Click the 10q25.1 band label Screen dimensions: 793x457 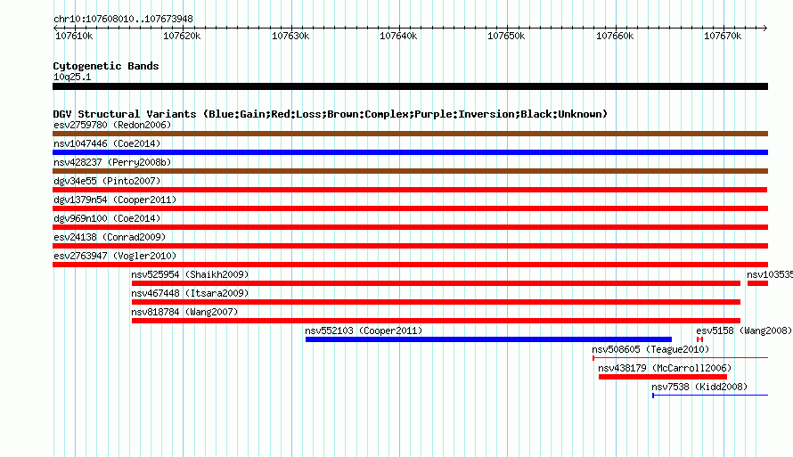[72, 77]
